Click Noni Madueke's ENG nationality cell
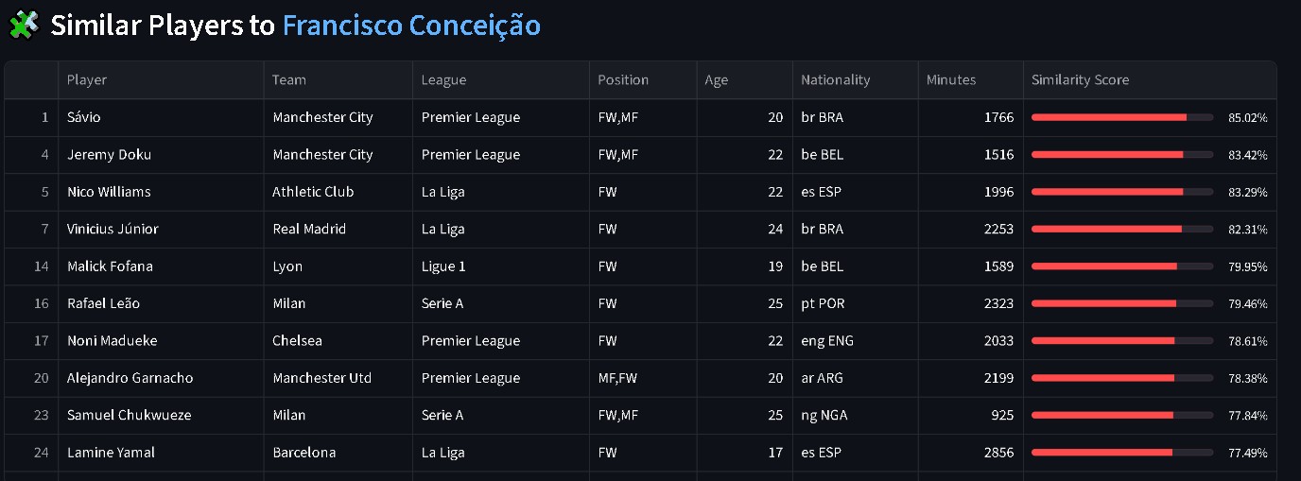The width and height of the screenshot is (1301, 481). (827, 341)
